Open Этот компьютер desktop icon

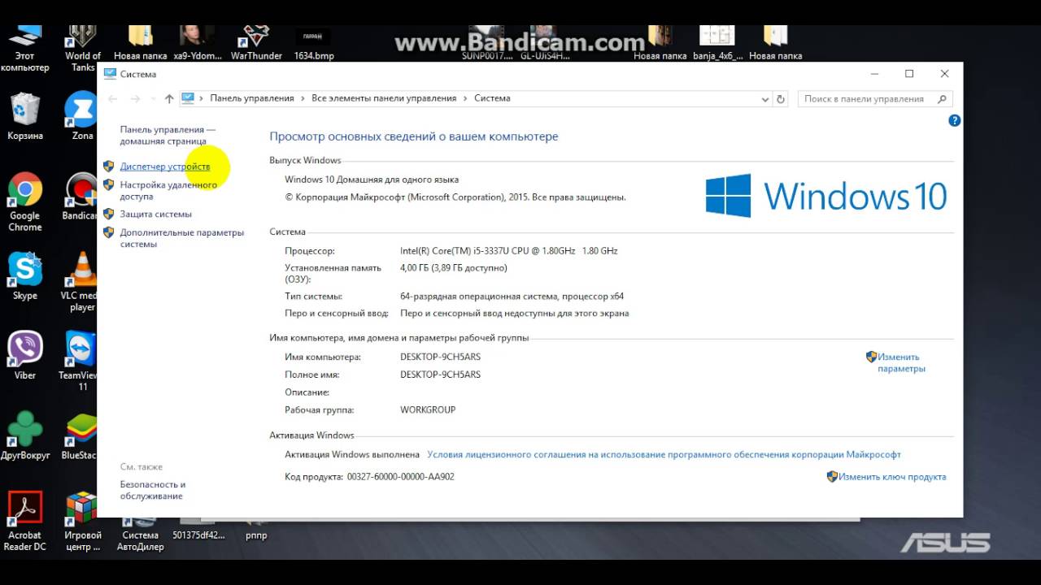pos(25,49)
